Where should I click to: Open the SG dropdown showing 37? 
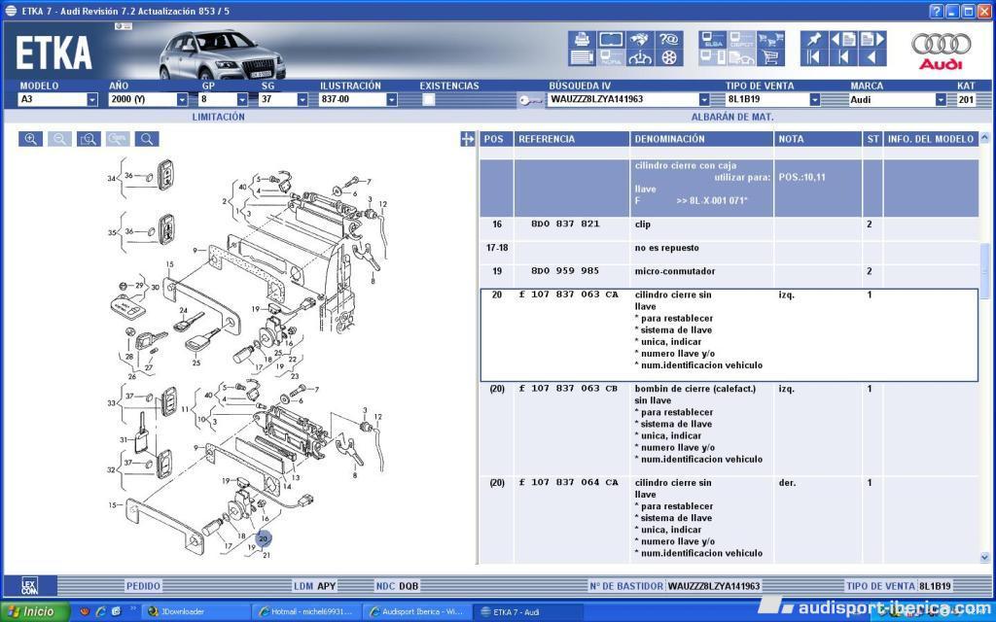[x=302, y=100]
